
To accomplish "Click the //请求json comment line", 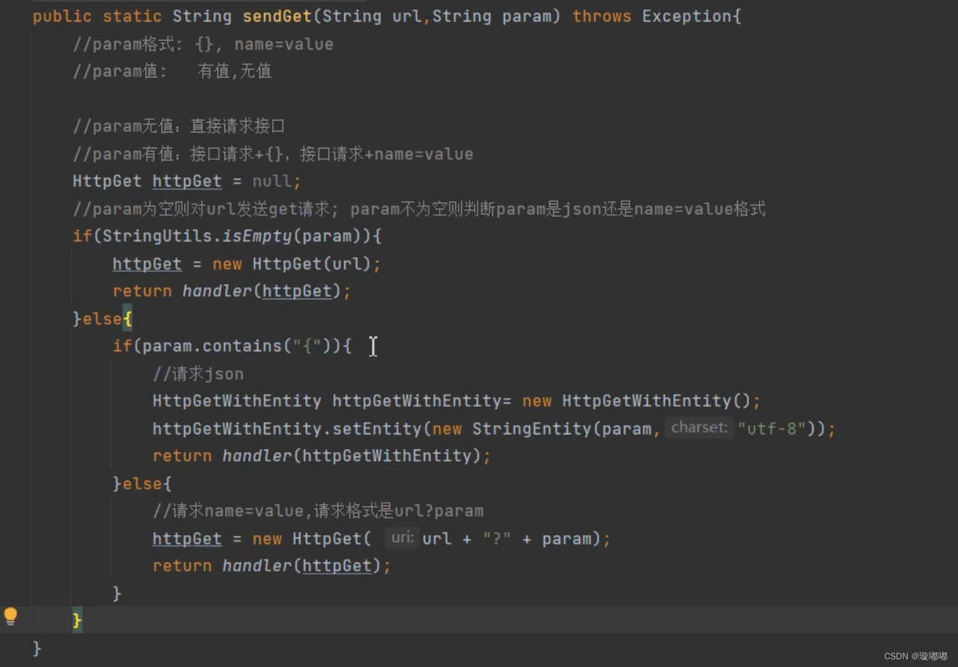I will [x=197, y=373].
